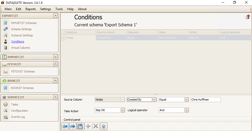Image resolution: width=252 pixels, height=131 pixels.
Task: Collapse the FETCH|IT panel
Action: click(55, 64)
